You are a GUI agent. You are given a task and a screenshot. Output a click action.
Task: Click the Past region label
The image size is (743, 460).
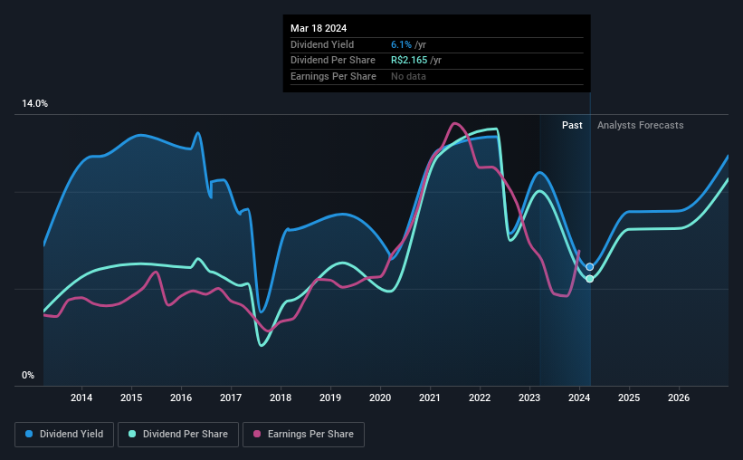pyautogui.click(x=572, y=125)
